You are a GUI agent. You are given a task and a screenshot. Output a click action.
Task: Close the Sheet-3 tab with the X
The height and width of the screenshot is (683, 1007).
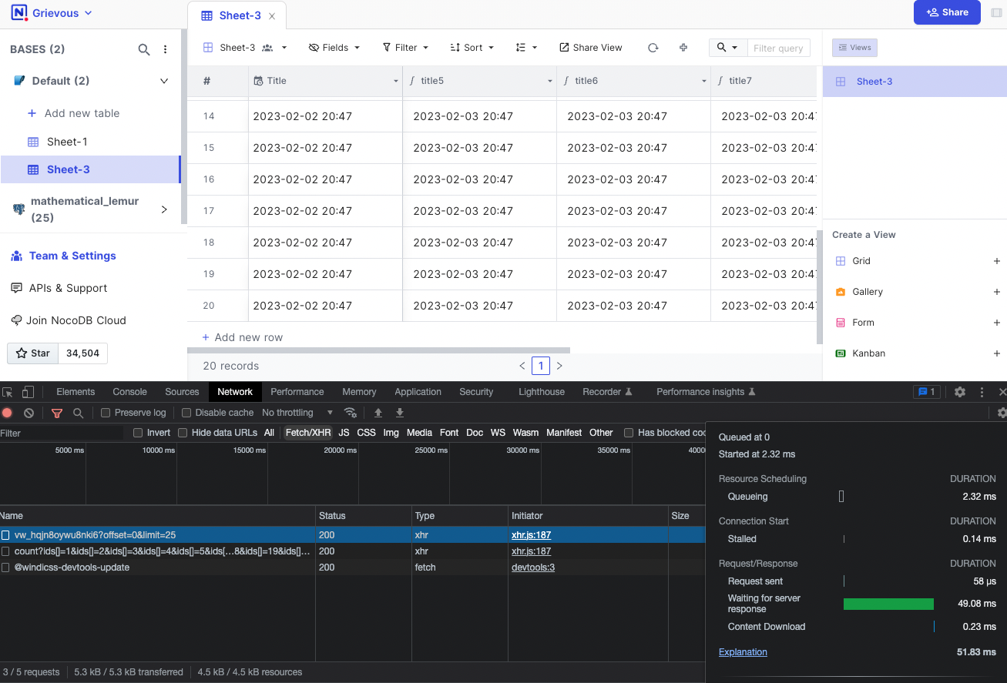(272, 16)
